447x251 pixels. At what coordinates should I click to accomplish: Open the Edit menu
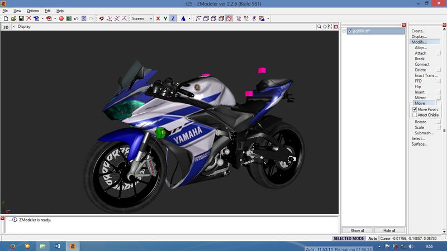click(x=47, y=11)
